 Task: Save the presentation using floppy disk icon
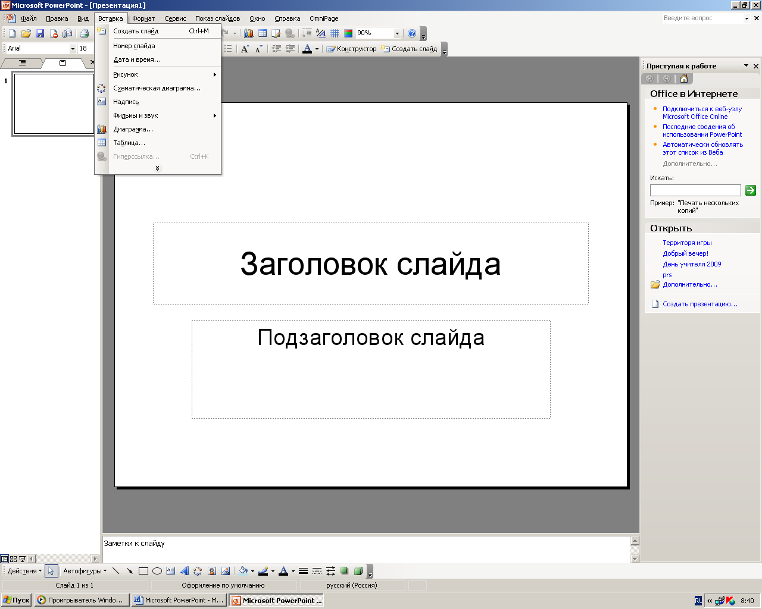click(40, 33)
